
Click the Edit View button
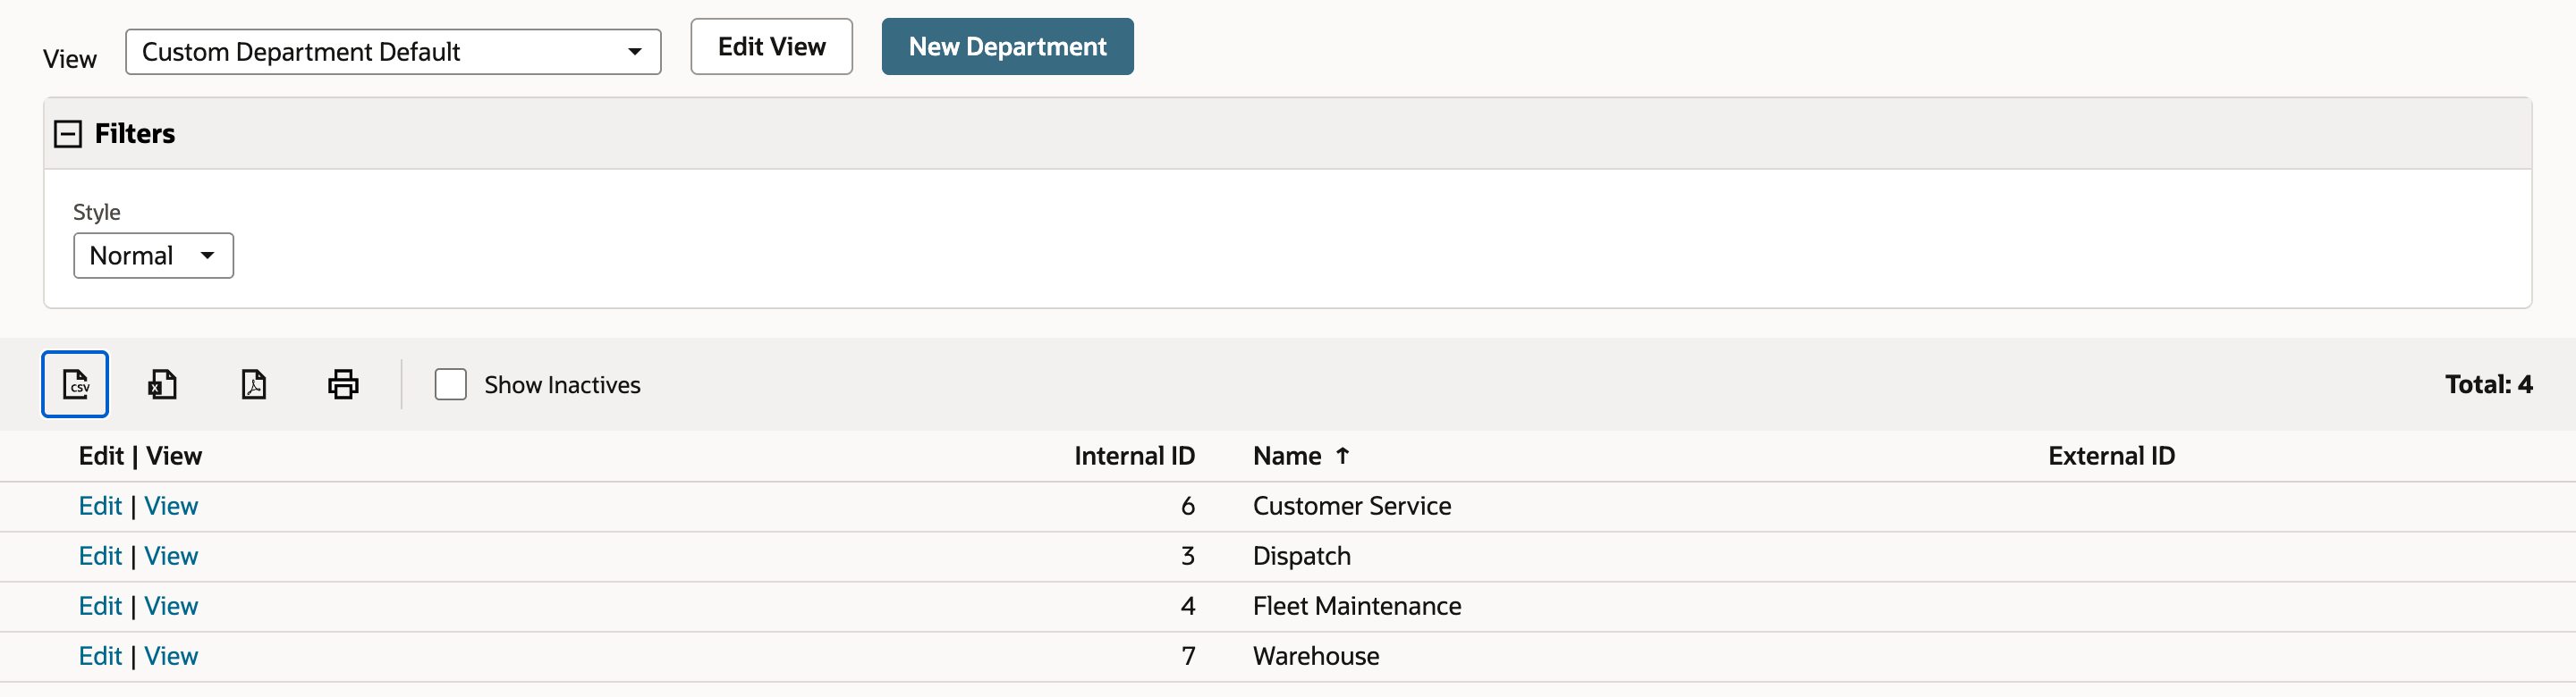point(771,47)
